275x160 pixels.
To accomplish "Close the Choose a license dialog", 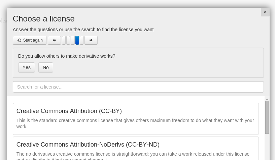I will click(265, 12).
